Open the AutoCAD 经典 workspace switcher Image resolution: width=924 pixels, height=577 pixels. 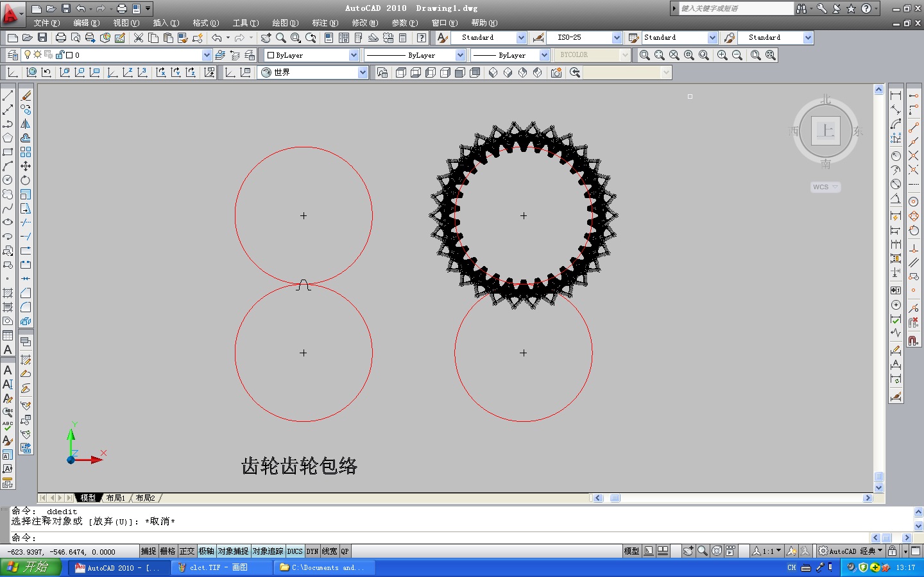[851, 551]
